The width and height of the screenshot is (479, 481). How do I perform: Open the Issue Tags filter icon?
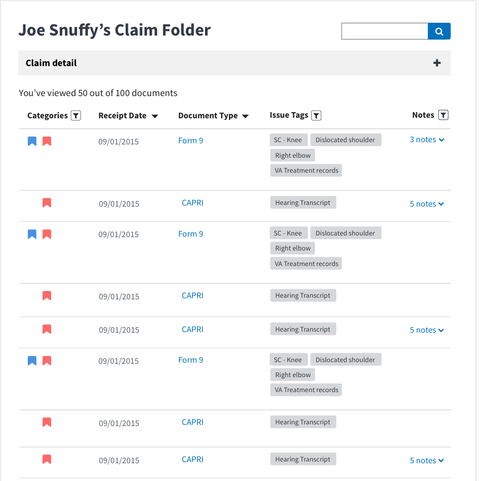(x=316, y=116)
